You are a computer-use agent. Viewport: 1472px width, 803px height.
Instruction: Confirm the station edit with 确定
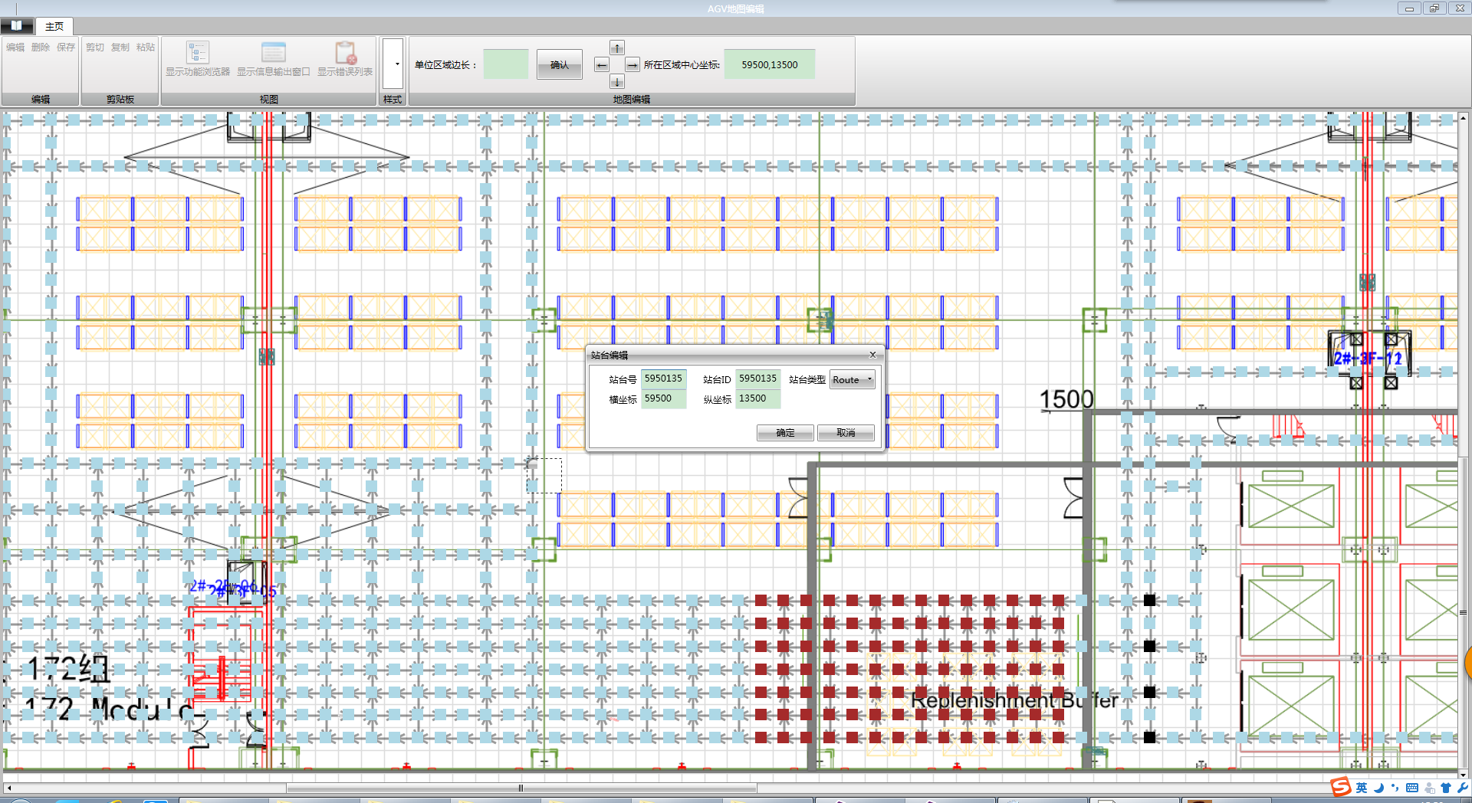[x=786, y=433]
